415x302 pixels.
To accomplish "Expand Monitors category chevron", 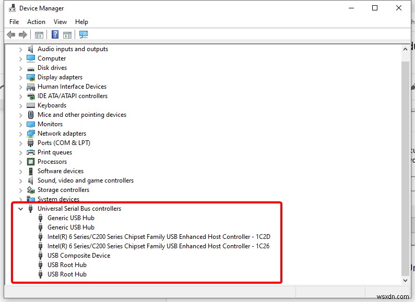I will point(21,125).
